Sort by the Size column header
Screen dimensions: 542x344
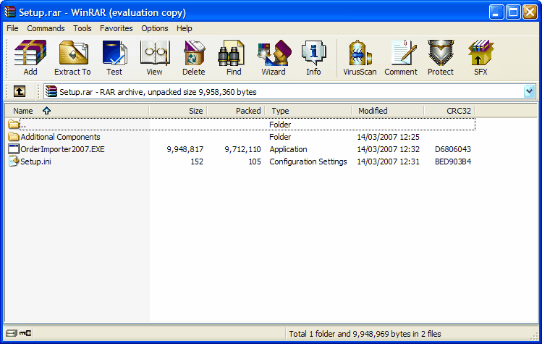178,111
